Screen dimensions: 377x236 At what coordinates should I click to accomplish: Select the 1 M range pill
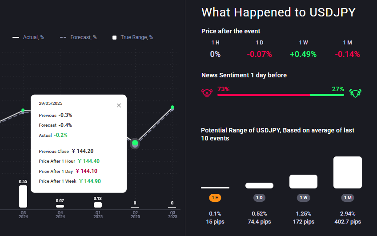(348, 197)
